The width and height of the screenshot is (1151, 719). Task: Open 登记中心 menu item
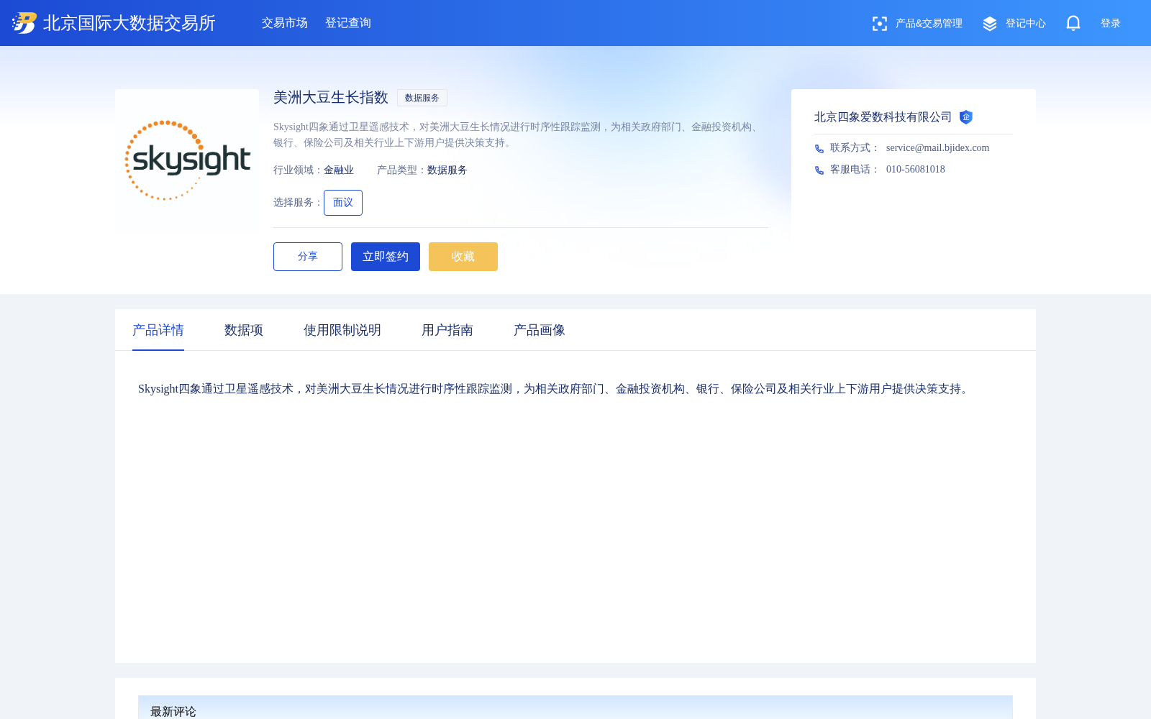point(1026,24)
